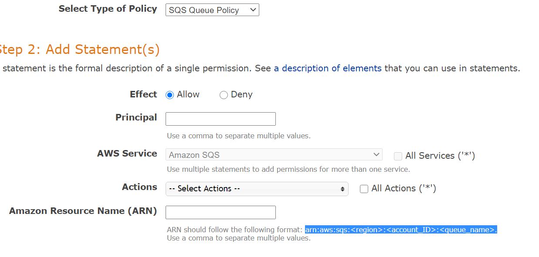Choose the Deny effect radio button
The image size is (539, 257).
click(224, 95)
